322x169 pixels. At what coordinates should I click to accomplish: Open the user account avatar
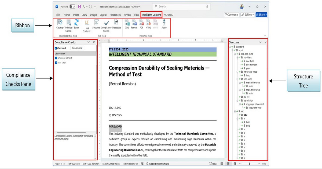241,6
